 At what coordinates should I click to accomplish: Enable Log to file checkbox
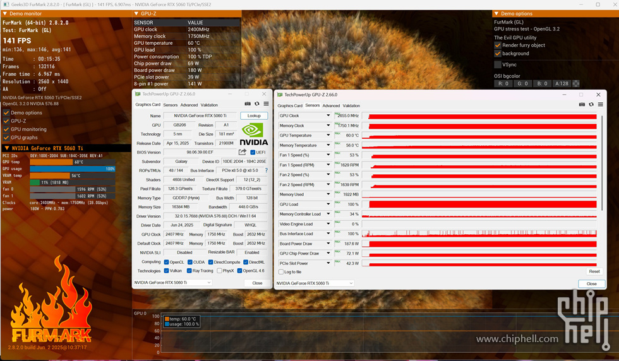(281, 272)
